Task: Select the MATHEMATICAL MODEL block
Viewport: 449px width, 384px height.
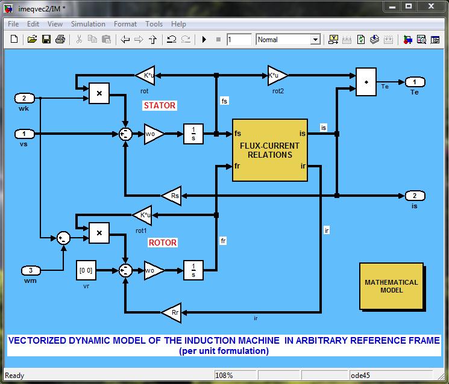Action: tap(391, 286)
